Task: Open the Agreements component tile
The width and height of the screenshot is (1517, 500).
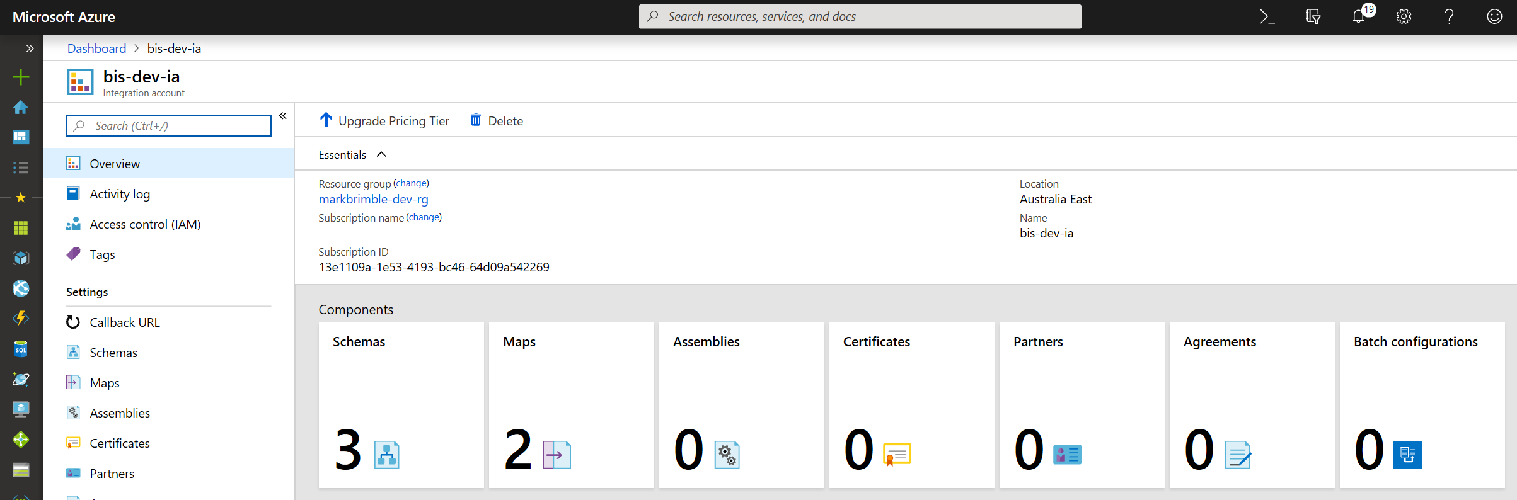Action: (1252, 405)
